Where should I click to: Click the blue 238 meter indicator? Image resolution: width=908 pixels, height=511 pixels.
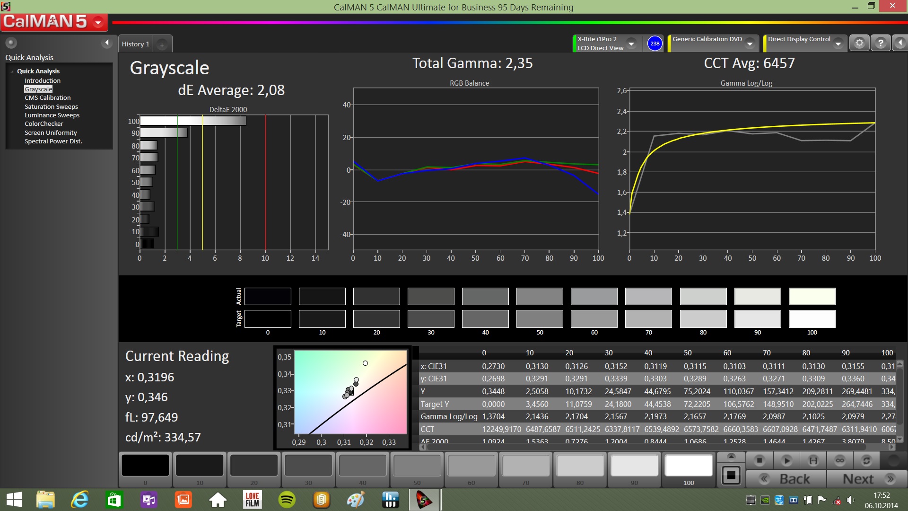coord(655,43)
